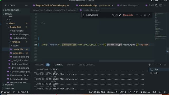
Task: Click the App\Vehicle search input field
Action: [98, 15]
